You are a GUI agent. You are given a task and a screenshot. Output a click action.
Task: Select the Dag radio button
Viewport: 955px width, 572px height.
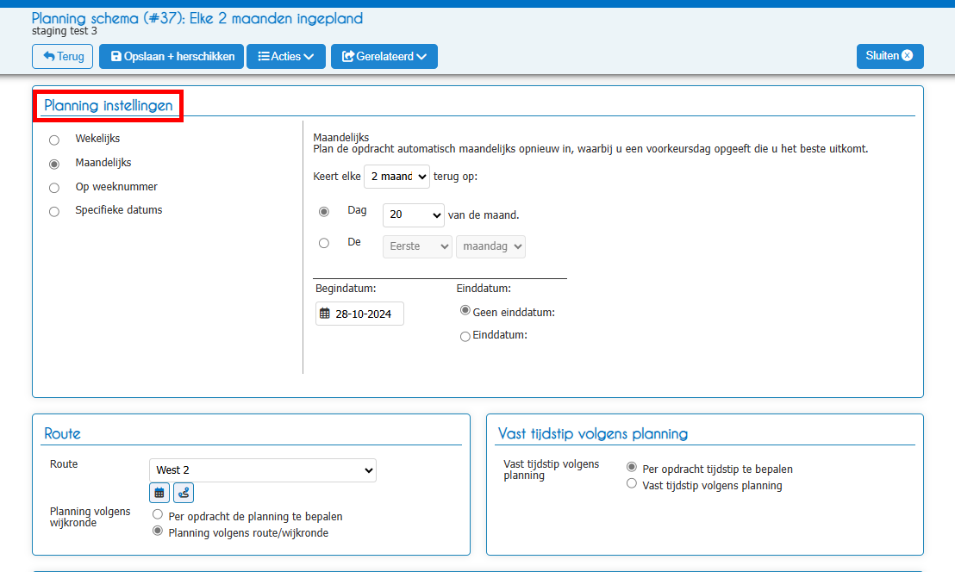tap(324, 211)
